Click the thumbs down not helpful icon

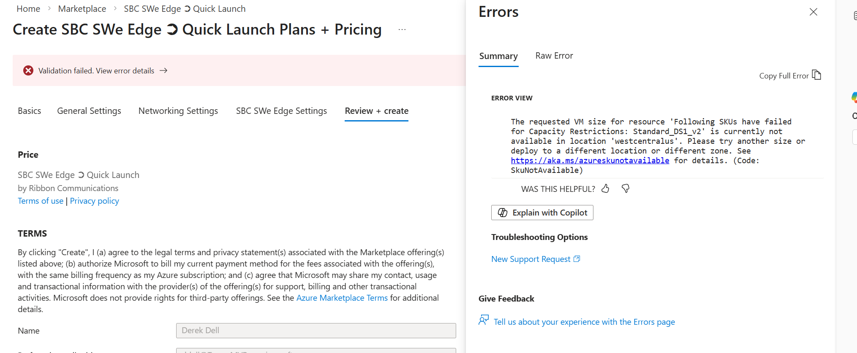(x=626, y=189)
